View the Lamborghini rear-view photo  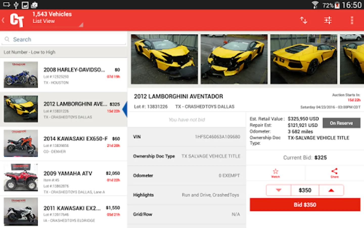coord(304,59)
